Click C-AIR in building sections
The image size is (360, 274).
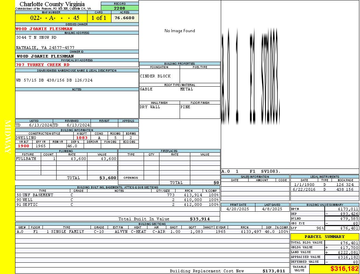point(159,232)
